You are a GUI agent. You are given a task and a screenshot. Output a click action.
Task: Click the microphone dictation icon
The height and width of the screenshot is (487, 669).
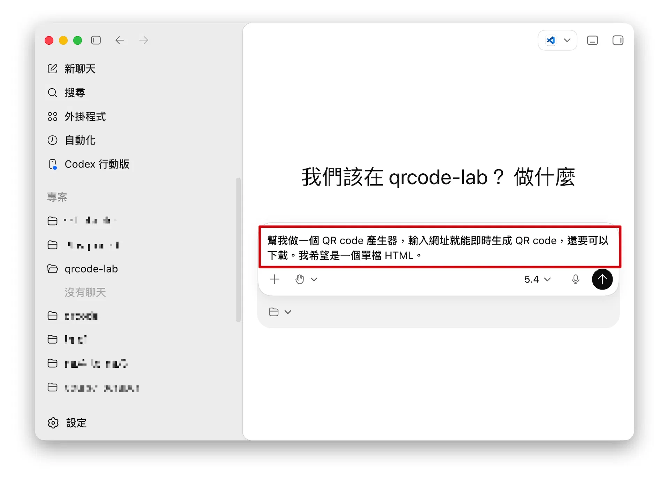coord(576,279)
